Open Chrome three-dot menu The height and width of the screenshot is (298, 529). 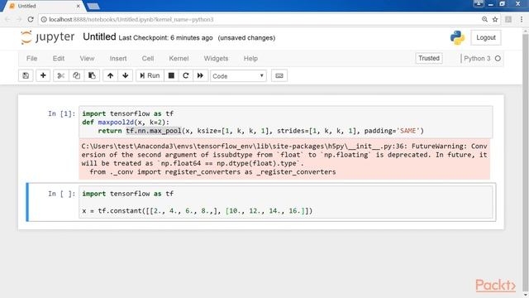tap(522, 19)
